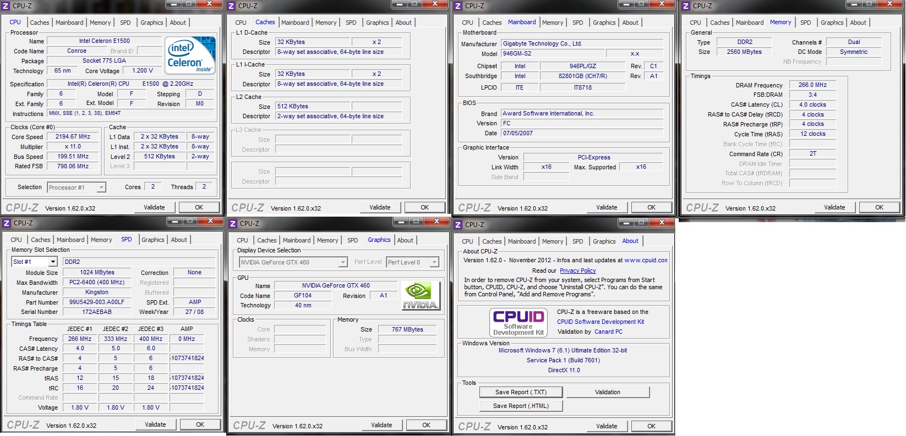Screen dimensions: 906x436
Task: Click OK in the SPD window
Action: (x=200, y=424)
